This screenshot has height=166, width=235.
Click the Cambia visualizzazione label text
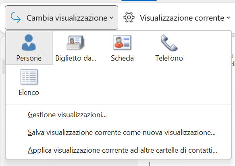click(x=67, y=18)
